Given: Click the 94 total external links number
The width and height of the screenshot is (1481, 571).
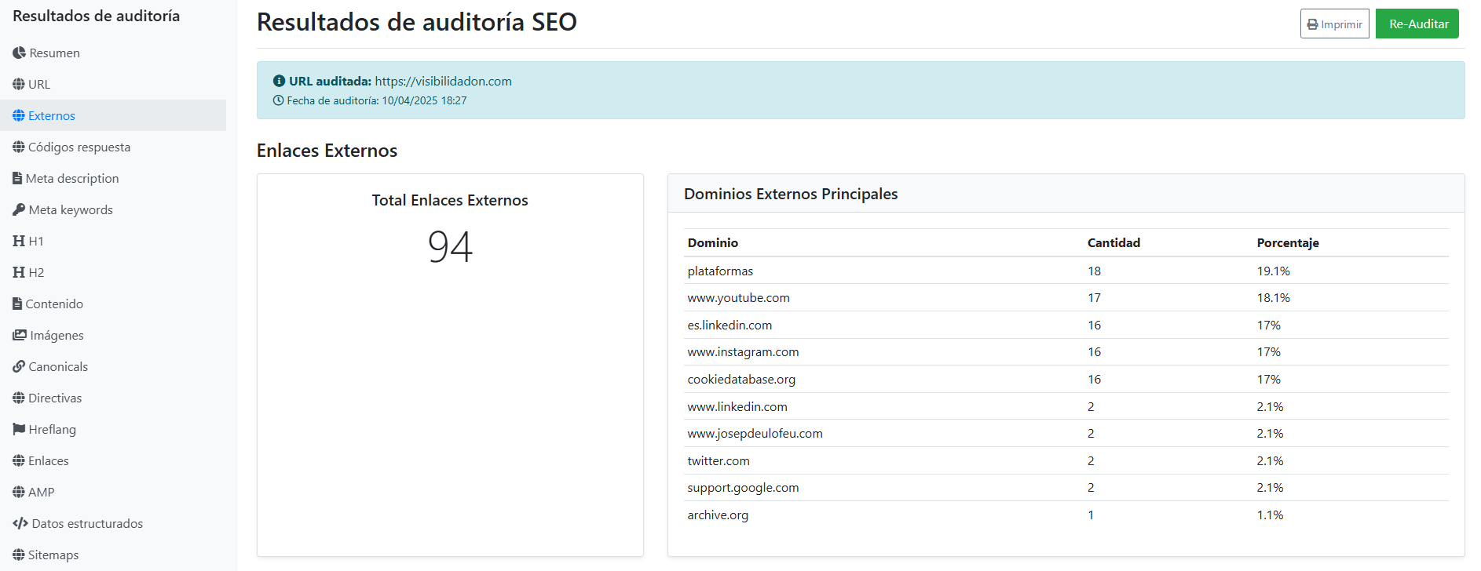Looking at the screenshot, I should tap(450, 246).
